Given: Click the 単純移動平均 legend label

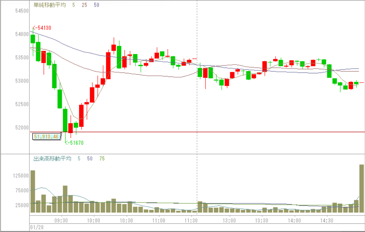Looking at the screenshot, I should coord(50,5).
